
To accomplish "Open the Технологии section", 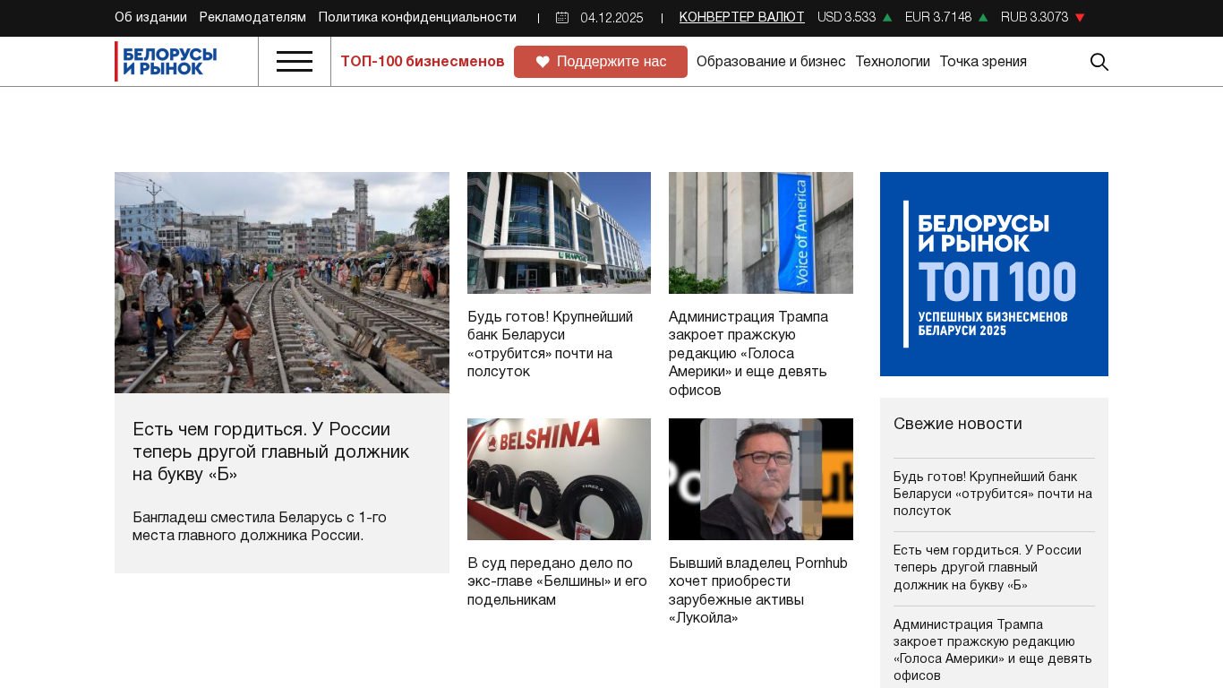I will coord(893,62).
